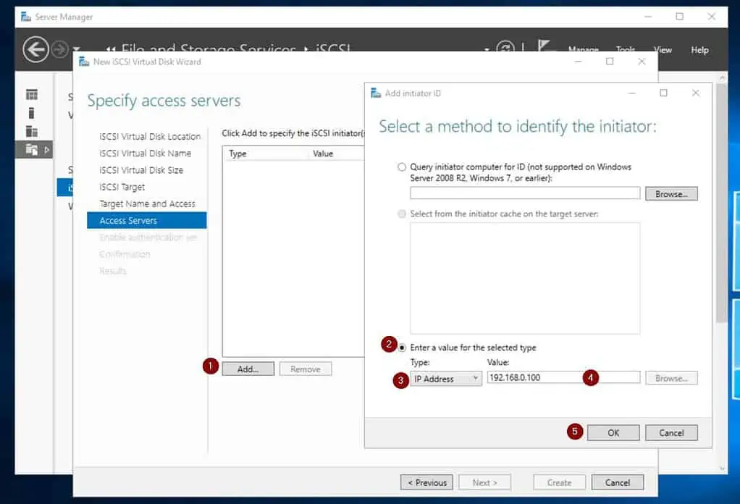The height and width of the screenshot is (504, 740).
Task: Click New iSCSI Virtual Disk Wizard title icon
Action: [84, 62]
